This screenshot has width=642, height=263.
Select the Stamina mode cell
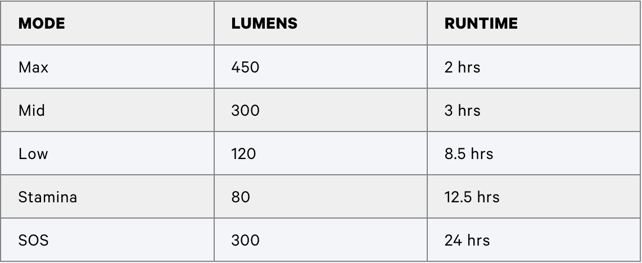107,197
